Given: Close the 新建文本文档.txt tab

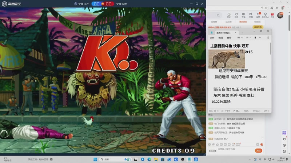Looking at the screenshot, I should [x=235, y=33].
